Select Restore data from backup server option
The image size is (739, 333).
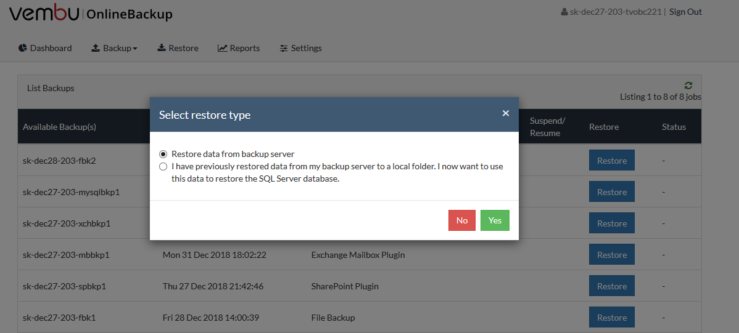tap(163, 154)
